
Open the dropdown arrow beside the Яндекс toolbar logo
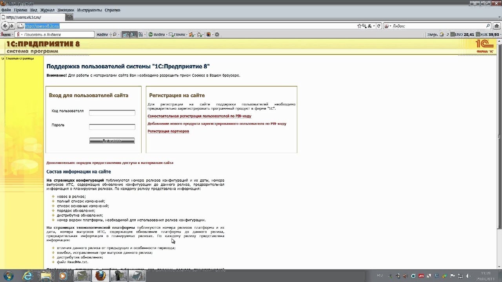(13, 34)
